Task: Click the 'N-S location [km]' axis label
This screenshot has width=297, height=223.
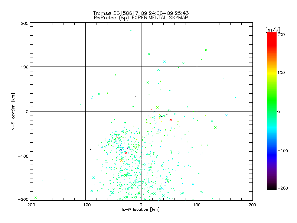Action: 13,112
